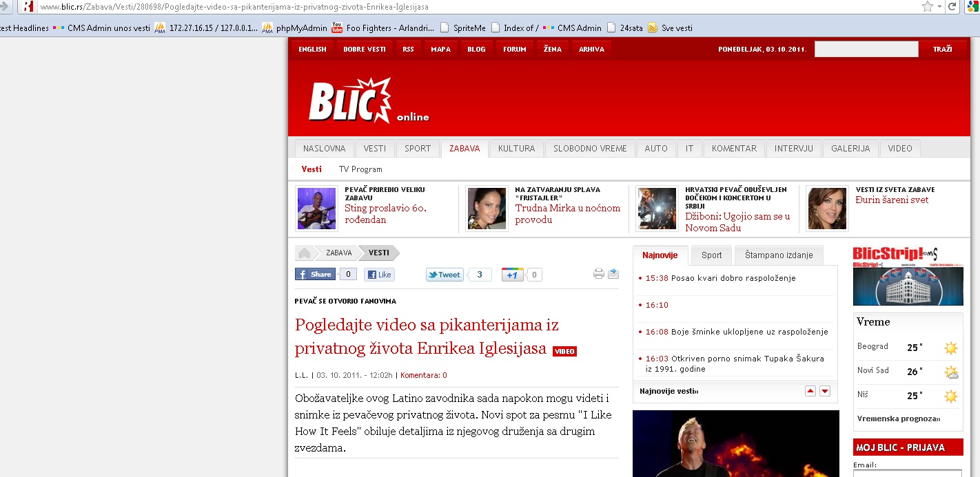Image resolution: width=980 pixels, height=477 pixels.
Task: Click the Google +1 button
Action: 512,275
